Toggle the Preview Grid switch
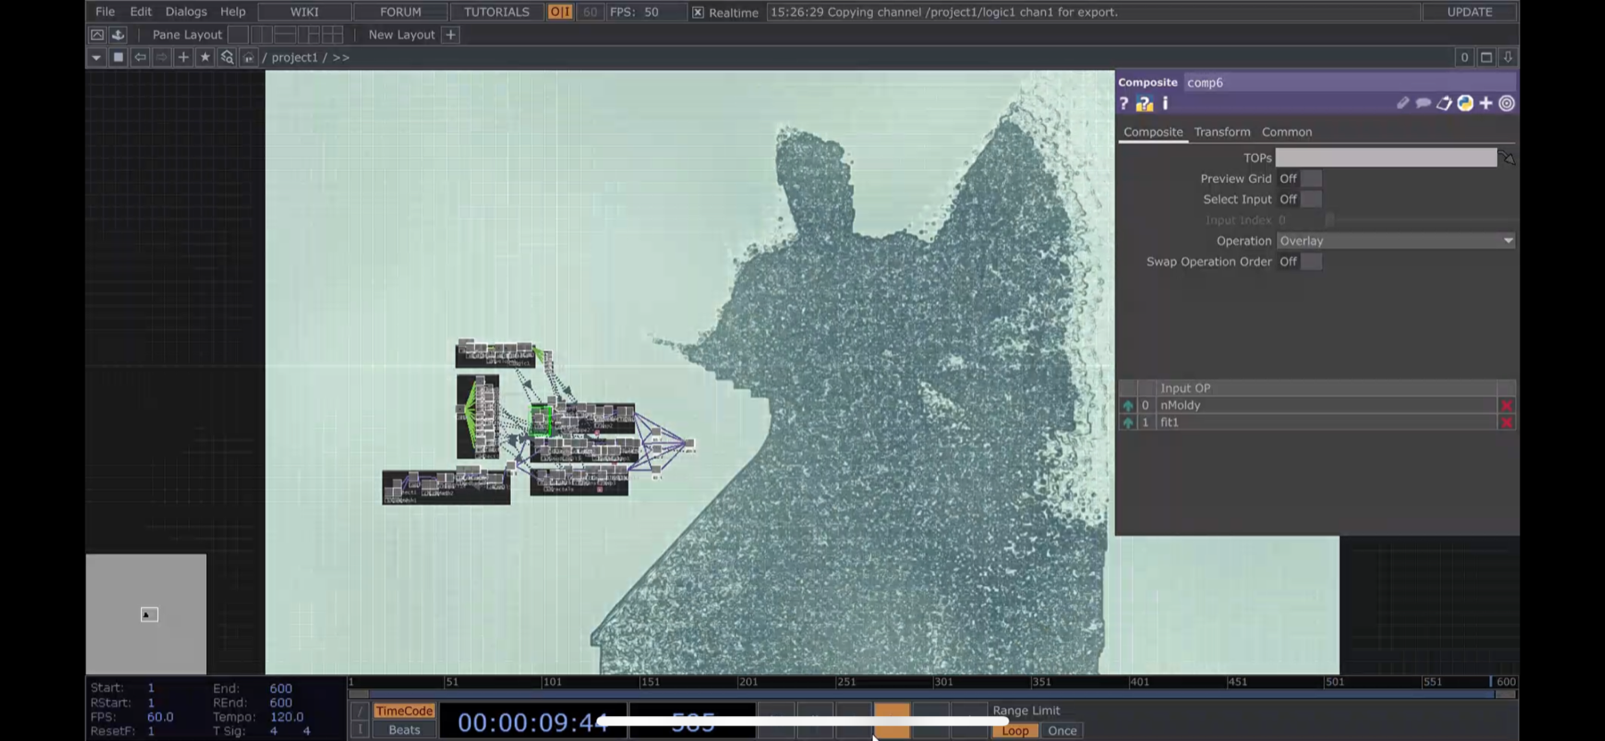Image resolution: width=1605 pixels, height=741 pixels. [x=1311, y=178]
